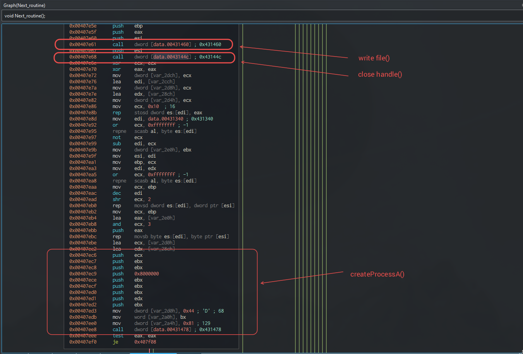
Task: Click var_2dch operand at 0x00407e72
Action: 165,76
